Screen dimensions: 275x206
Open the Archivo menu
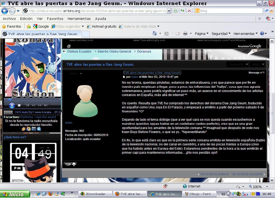(x=9, y=19)
